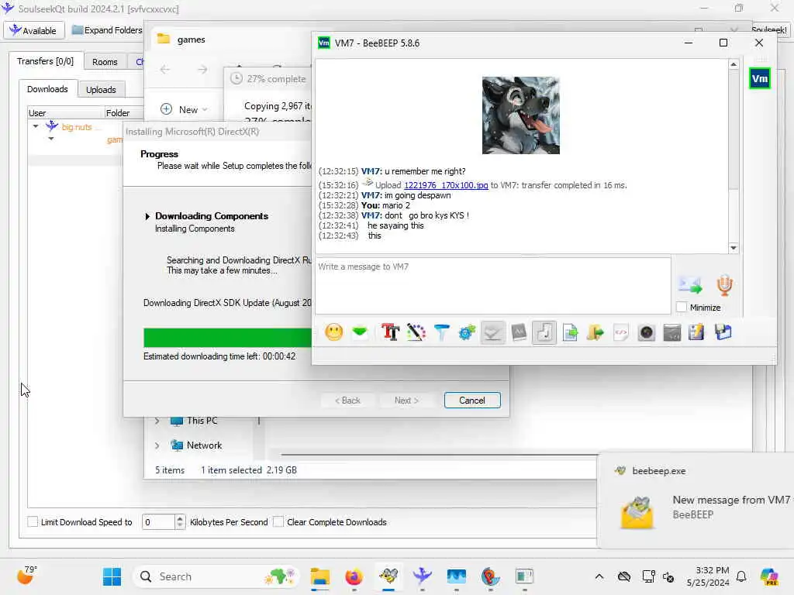This screenshot has width=794, height=595.
Task: Check Limit Download Speed to option
Action: (x=33, y=521)
